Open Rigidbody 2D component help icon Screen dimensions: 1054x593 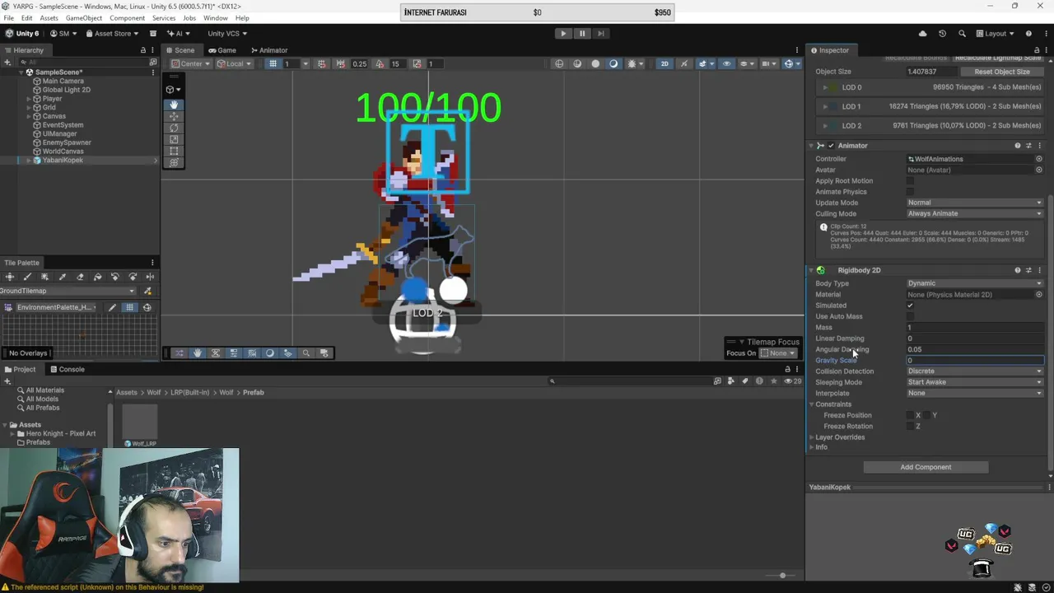tap(1018, 270)
